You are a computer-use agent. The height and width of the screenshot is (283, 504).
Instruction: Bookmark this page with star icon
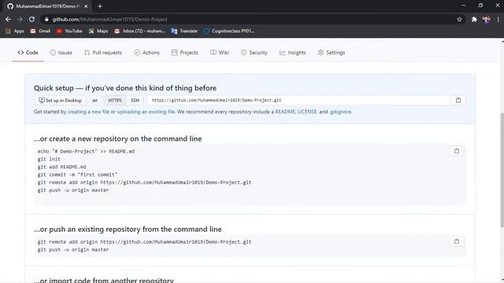tap(459, 19)
